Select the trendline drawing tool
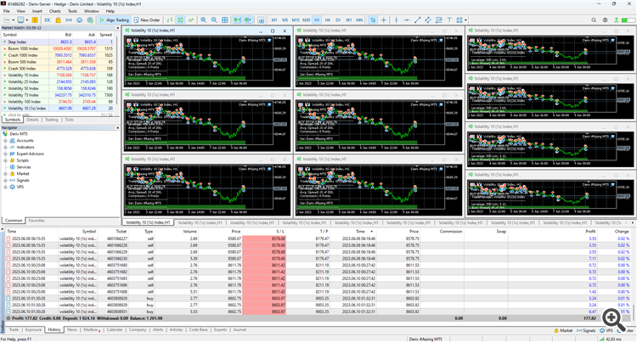 point(417,20)
